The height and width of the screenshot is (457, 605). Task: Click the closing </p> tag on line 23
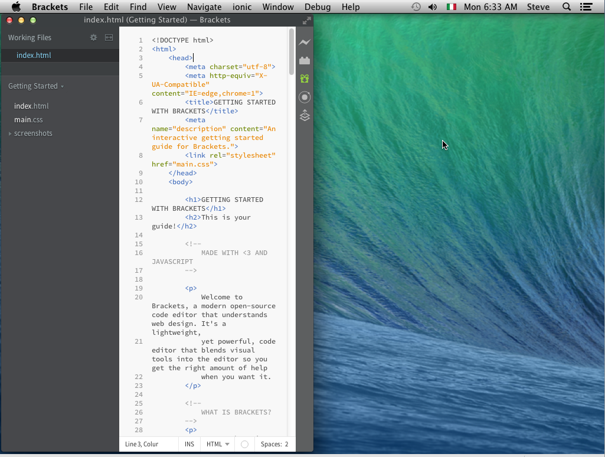tap(193, 386)
